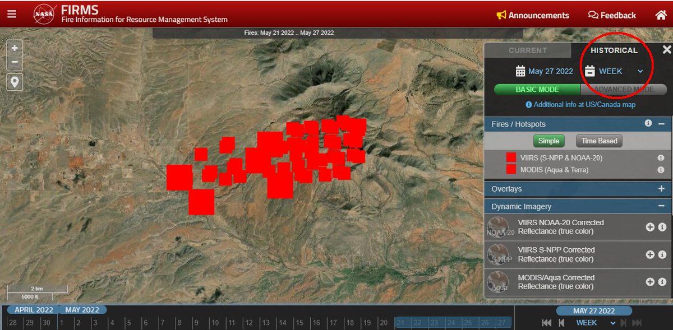
Task: Jump to day 1 on the timeline
Action: click(x=62, y=323)
